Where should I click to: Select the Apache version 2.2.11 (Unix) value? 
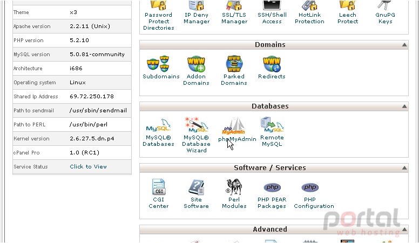[x=90, y=26]
